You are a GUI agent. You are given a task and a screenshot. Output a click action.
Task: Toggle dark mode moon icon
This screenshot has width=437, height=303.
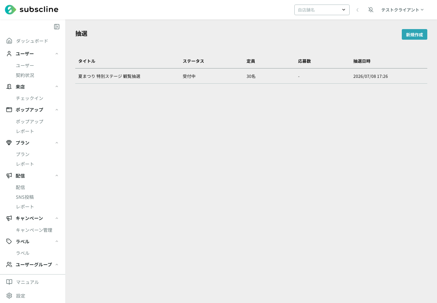358,10
